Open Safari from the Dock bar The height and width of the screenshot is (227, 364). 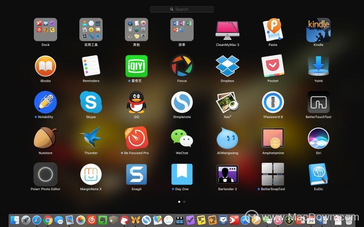tap(37, 220)
